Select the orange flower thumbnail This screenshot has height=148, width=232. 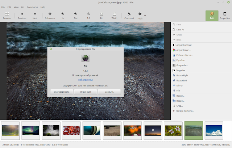pos(132,130)
